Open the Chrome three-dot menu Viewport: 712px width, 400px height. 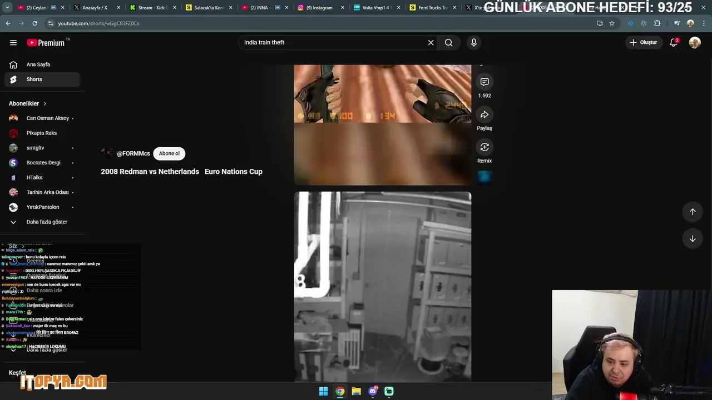tap(704, 23)
